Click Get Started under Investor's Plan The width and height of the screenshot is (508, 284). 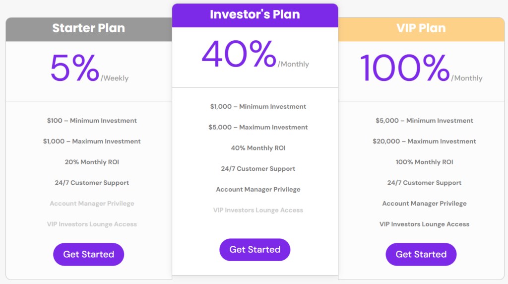(254, 249)
